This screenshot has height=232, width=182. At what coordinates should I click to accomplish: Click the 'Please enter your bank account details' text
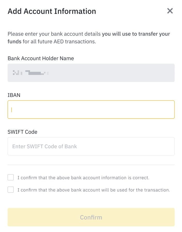pyautogui.click(x=54, y=34)
